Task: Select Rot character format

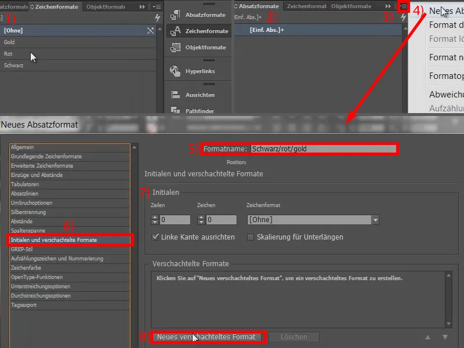Action: pyautogui.click(x=78, y=54)
